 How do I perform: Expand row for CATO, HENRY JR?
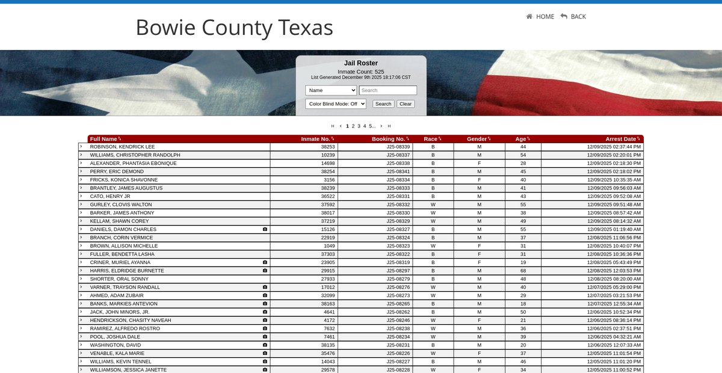pos(81,196)
